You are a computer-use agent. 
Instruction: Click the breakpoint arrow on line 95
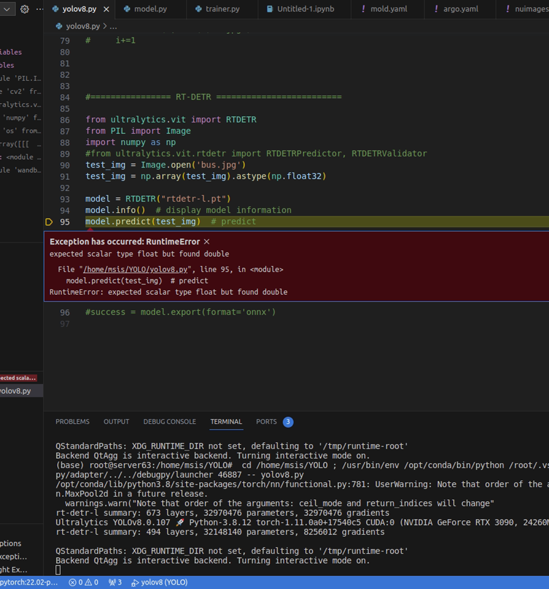(x=49, y=222)
